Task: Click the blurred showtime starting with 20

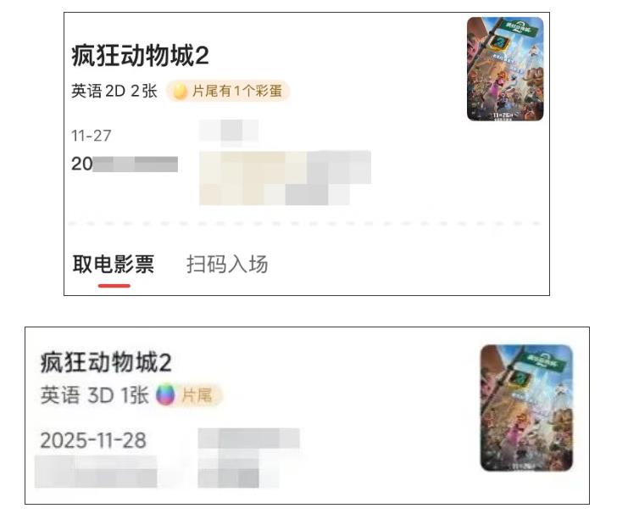Action: coord(125,164)
